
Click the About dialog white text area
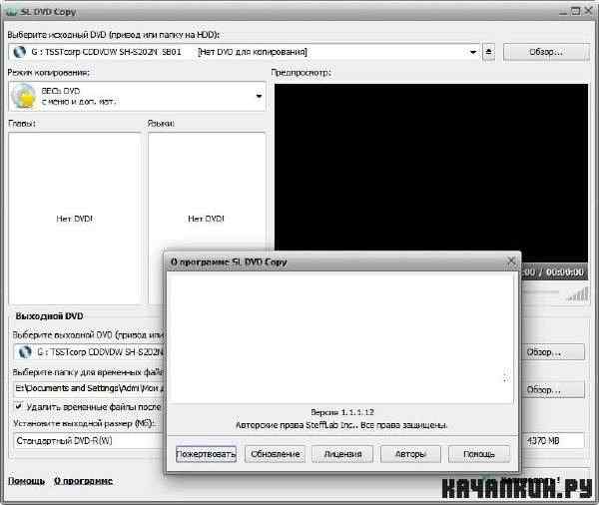click(340, 338)
